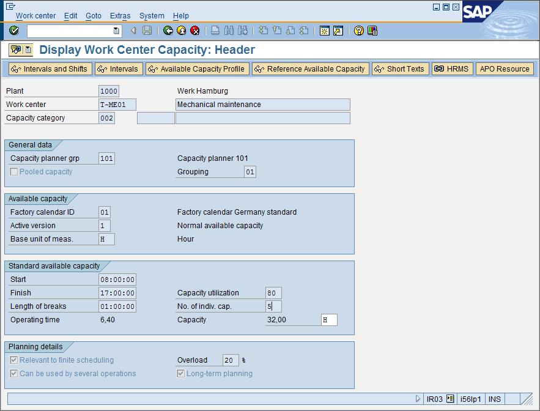Click the Find binoculars icon
Viewport: 540px width, 411px height.
229,31
